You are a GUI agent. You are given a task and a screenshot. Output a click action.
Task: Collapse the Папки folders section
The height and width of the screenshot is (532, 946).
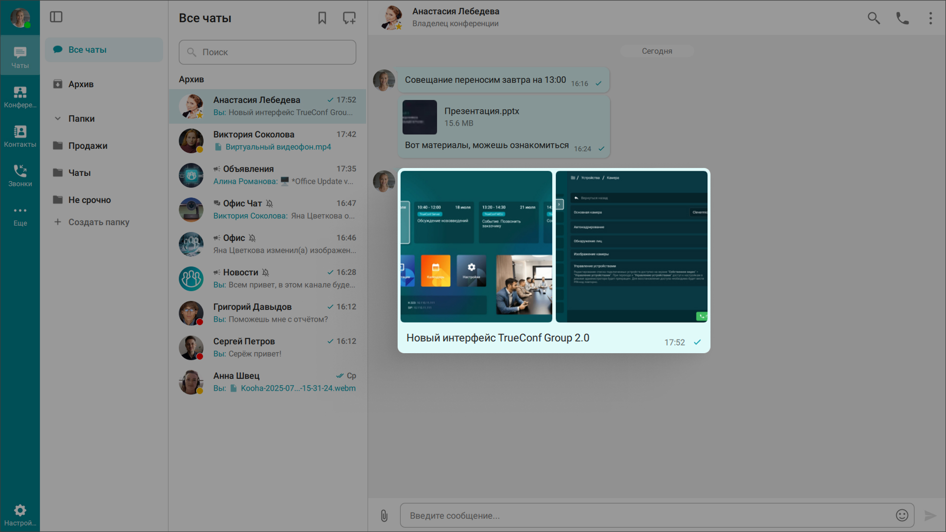pyautogui.click(x=58, y=119)
